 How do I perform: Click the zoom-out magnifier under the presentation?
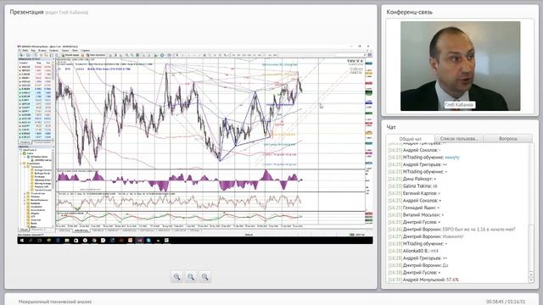tap(190, 277)
